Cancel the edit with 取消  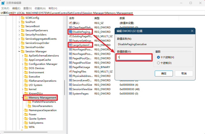(x=184, y=74)
